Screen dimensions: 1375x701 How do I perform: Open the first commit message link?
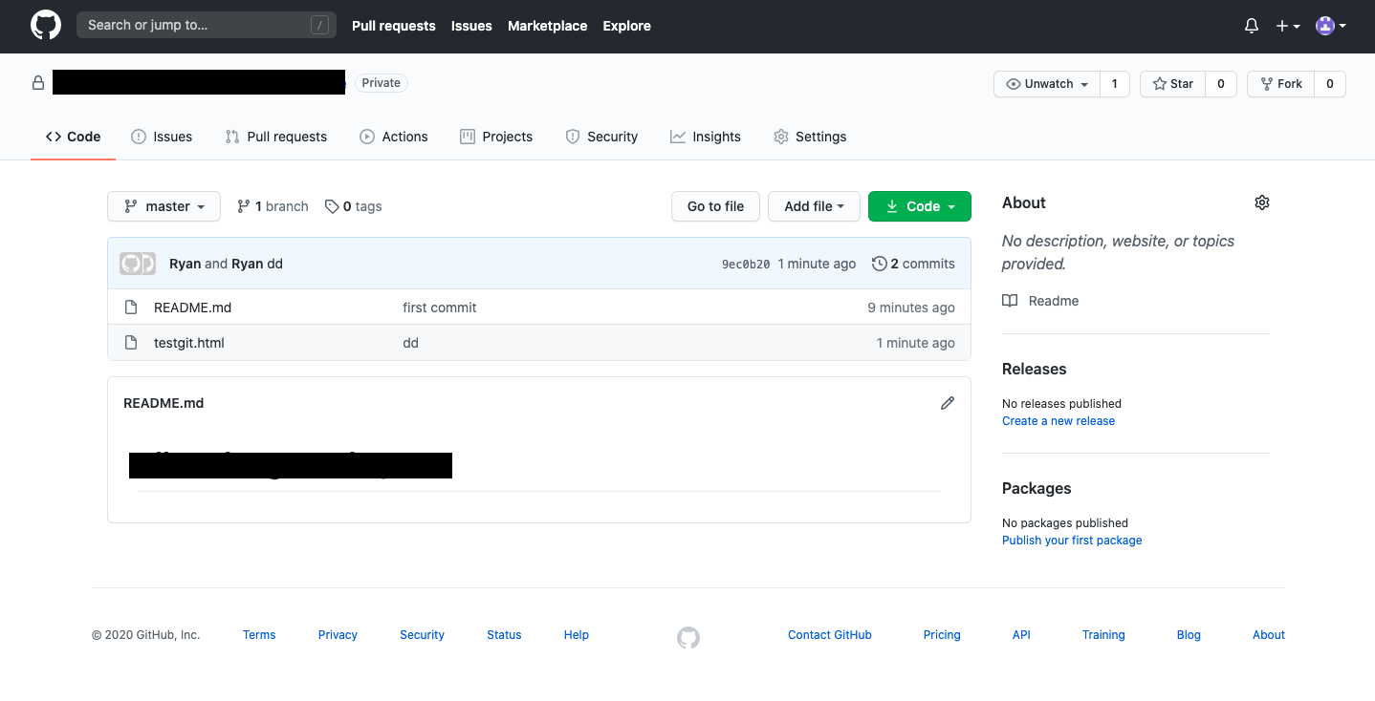point(440,308)
